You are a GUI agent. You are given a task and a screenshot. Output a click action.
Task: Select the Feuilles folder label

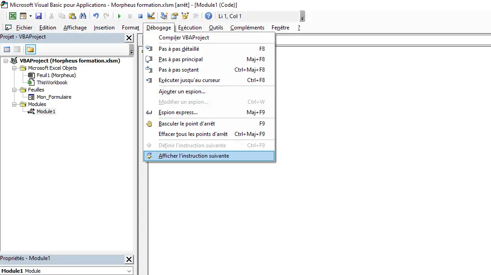pyautogui.click(x=36, y=90)
